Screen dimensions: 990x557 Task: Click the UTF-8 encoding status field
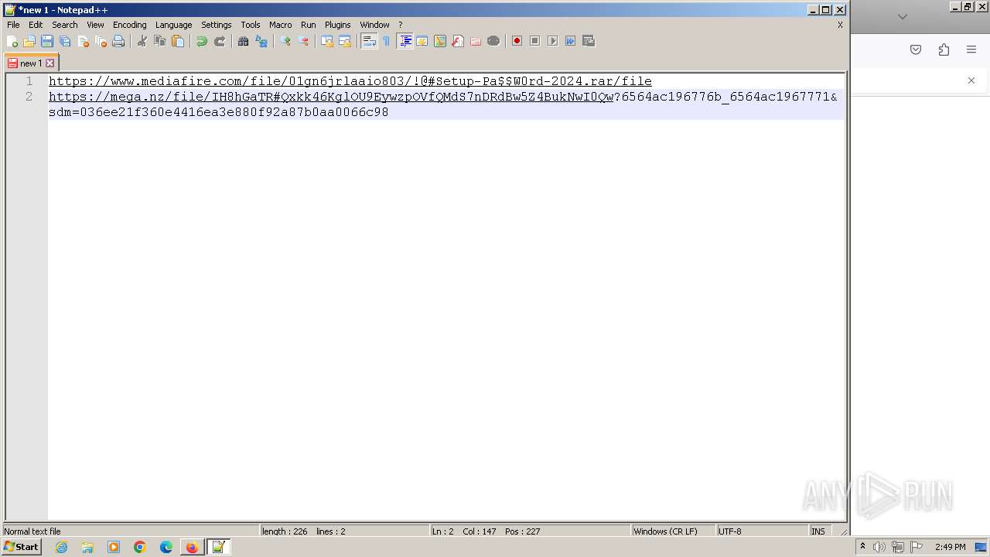(x=762, y=531)
